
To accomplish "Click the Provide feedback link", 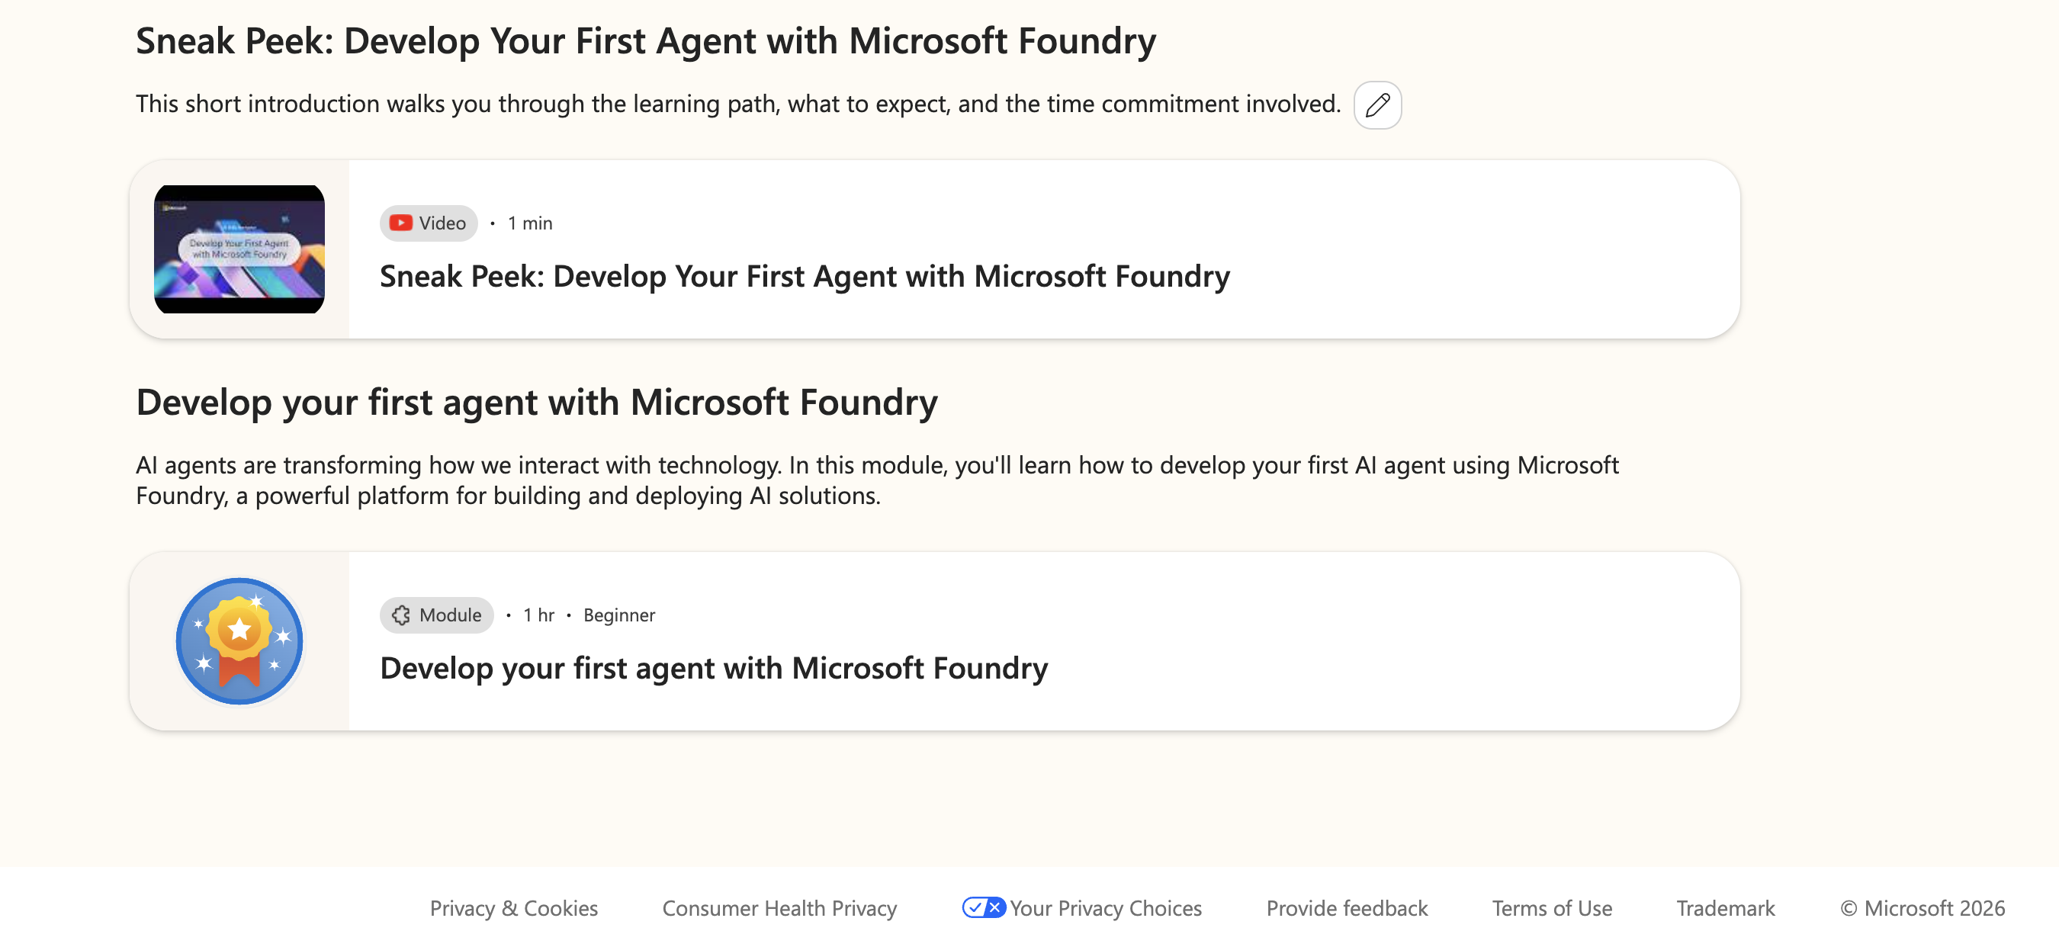I will tap(1347, 908).
